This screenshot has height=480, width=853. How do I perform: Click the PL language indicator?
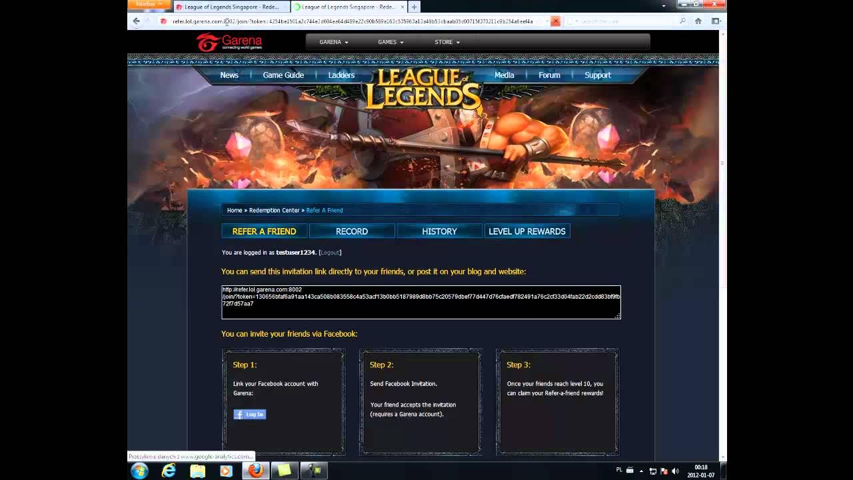tap(619, 470)
